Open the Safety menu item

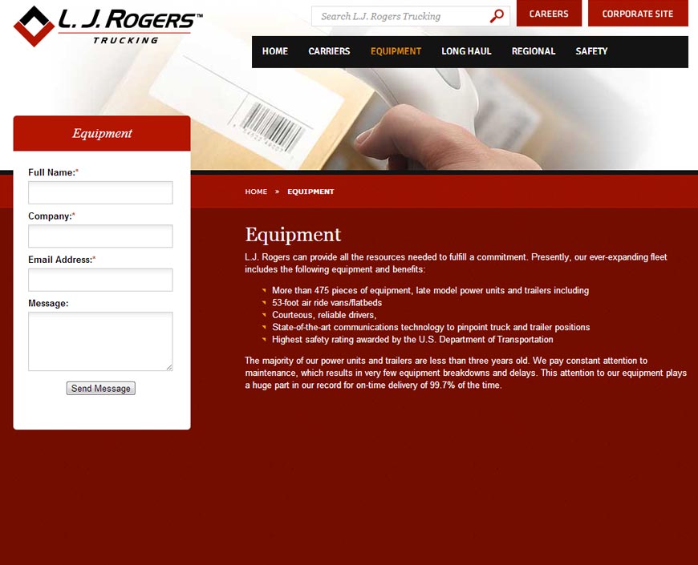pyautogui.click(x=591, y=51)
